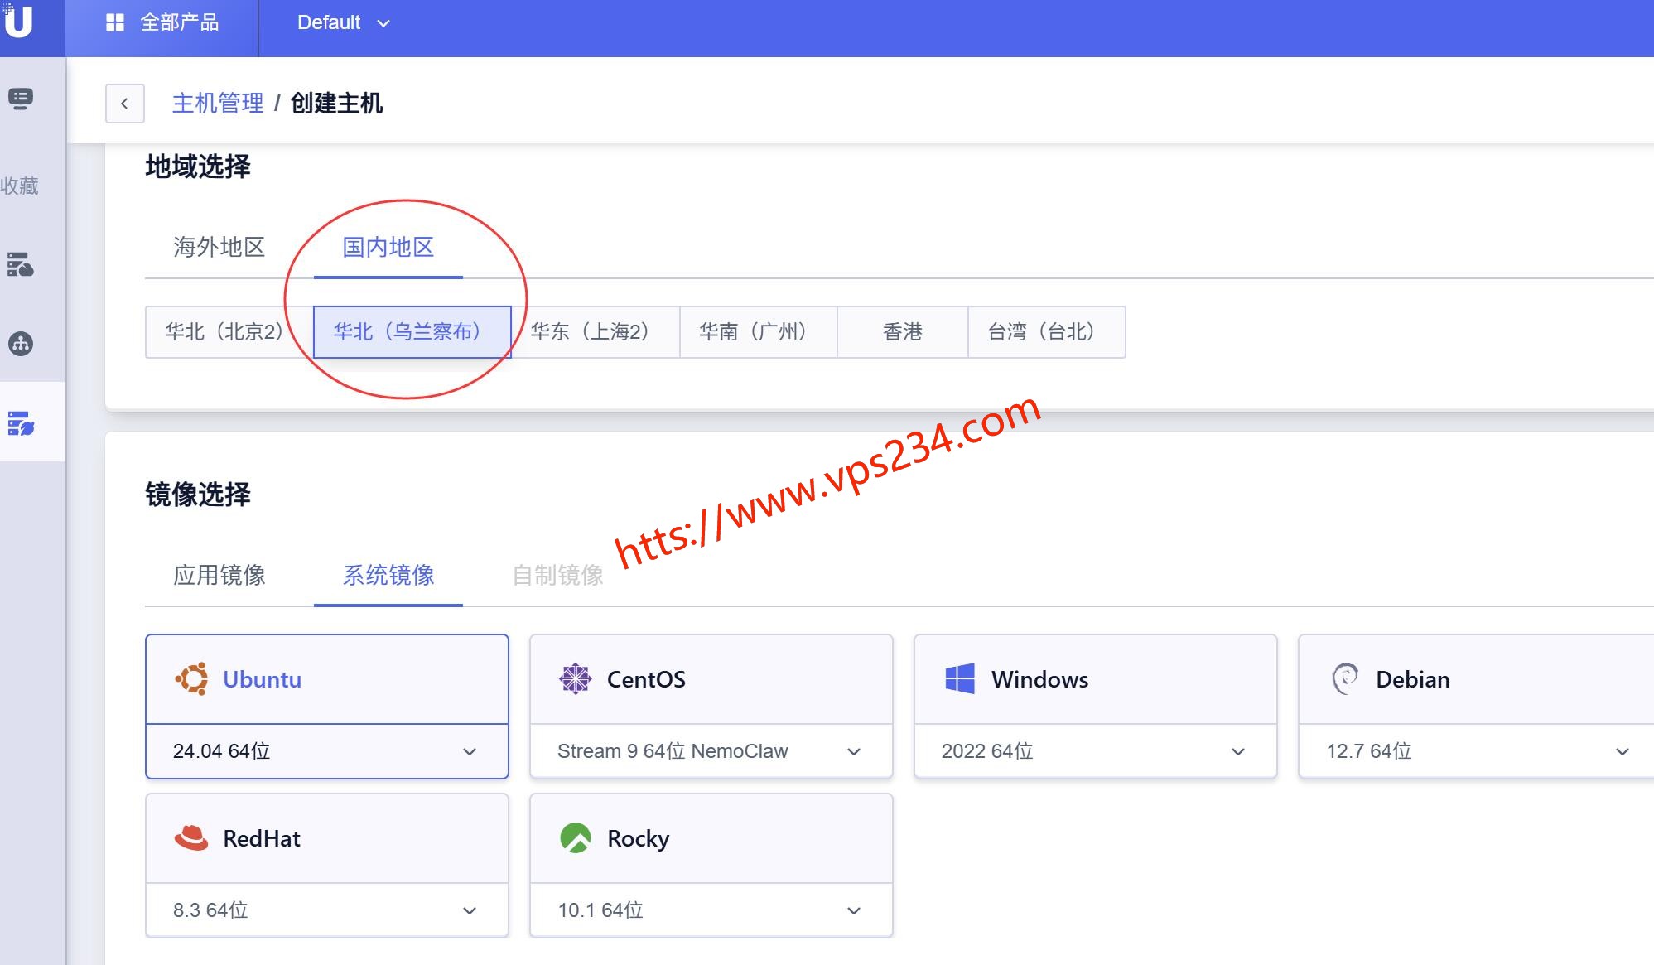The image size is (1654, 965).
Task: Select region 华东（上海2）
Action: (x=595, y=332)
